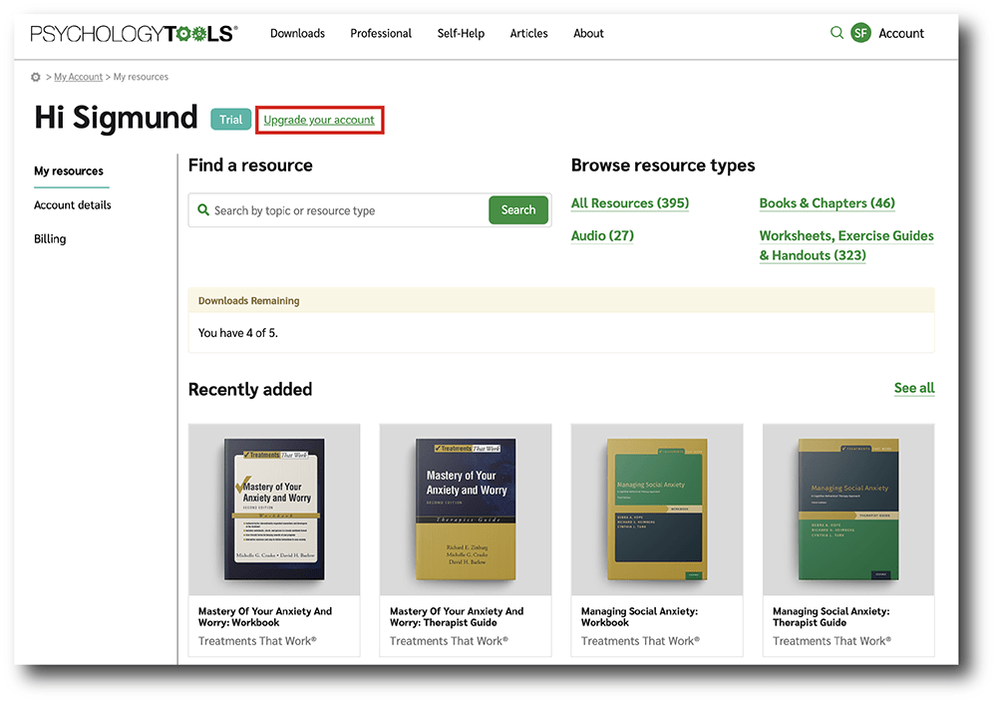Open Managing Social Anxiety Therapist Guide cover
This screenshot has width=997, height=703.
point(848,510)
